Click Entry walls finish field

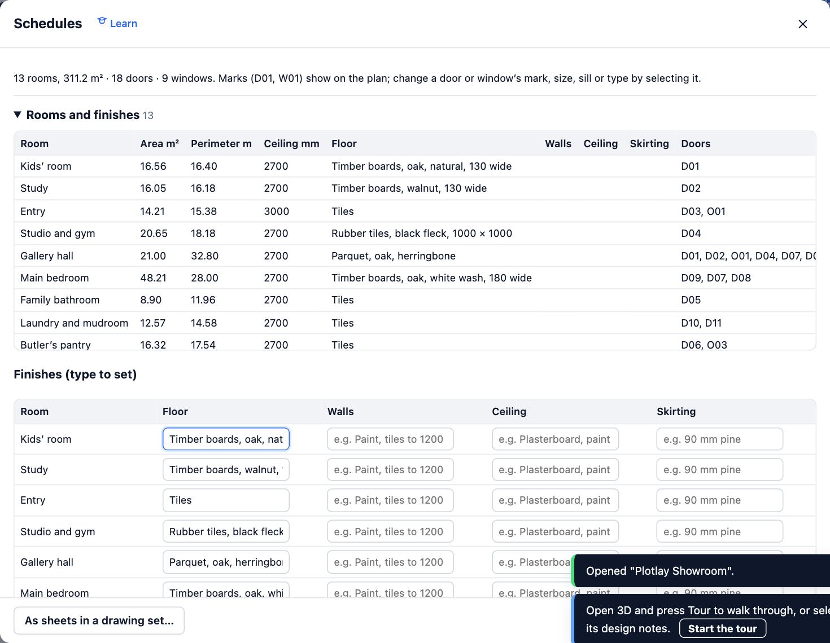pos(390,500)
